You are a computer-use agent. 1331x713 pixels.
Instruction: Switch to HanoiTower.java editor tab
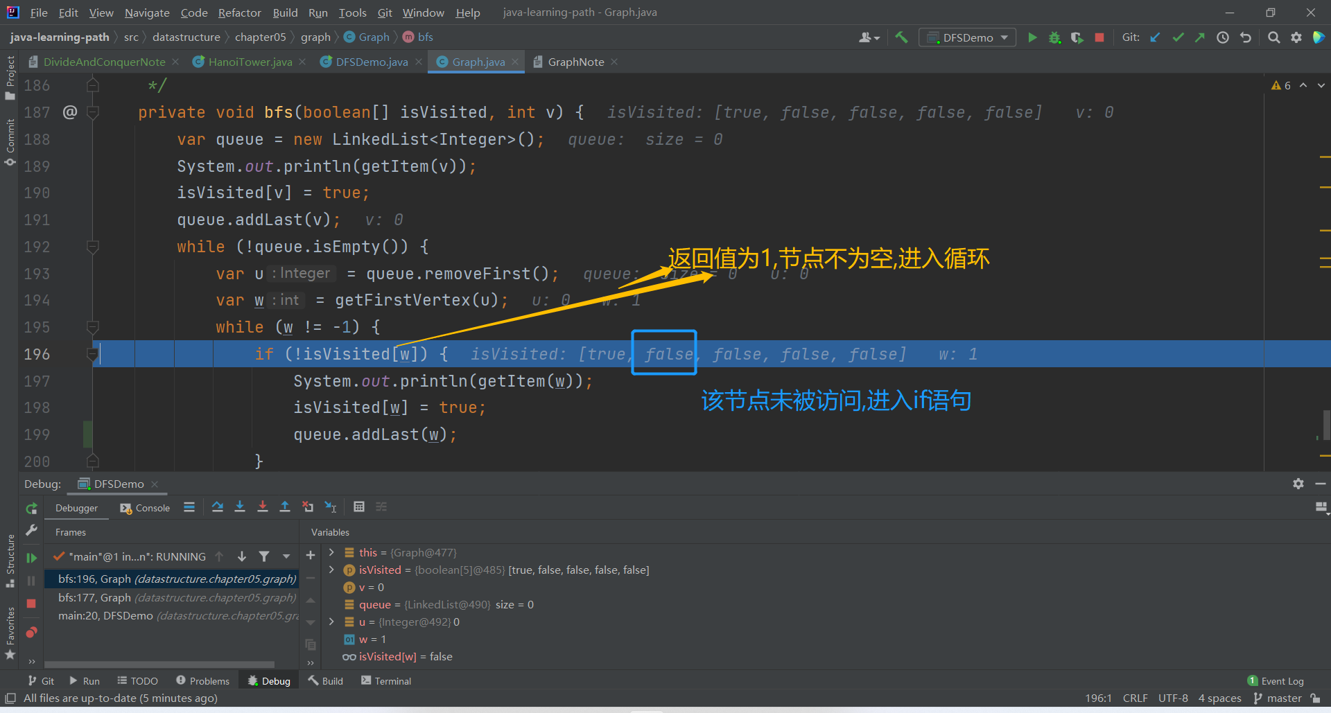click(x=250, y=62)
